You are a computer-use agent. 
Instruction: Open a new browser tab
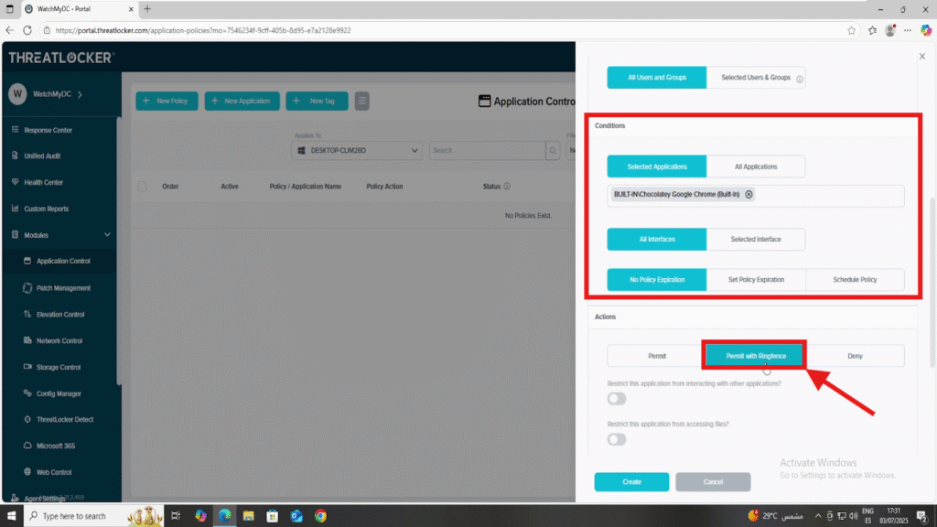coord(147,9)
